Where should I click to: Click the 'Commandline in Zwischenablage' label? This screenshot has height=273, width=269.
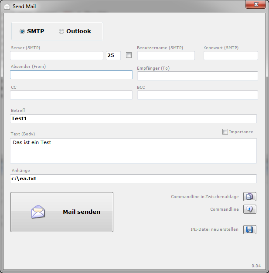coord(205,197)
